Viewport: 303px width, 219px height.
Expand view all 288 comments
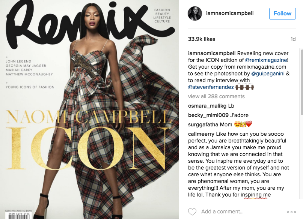[x=216, y=96]
